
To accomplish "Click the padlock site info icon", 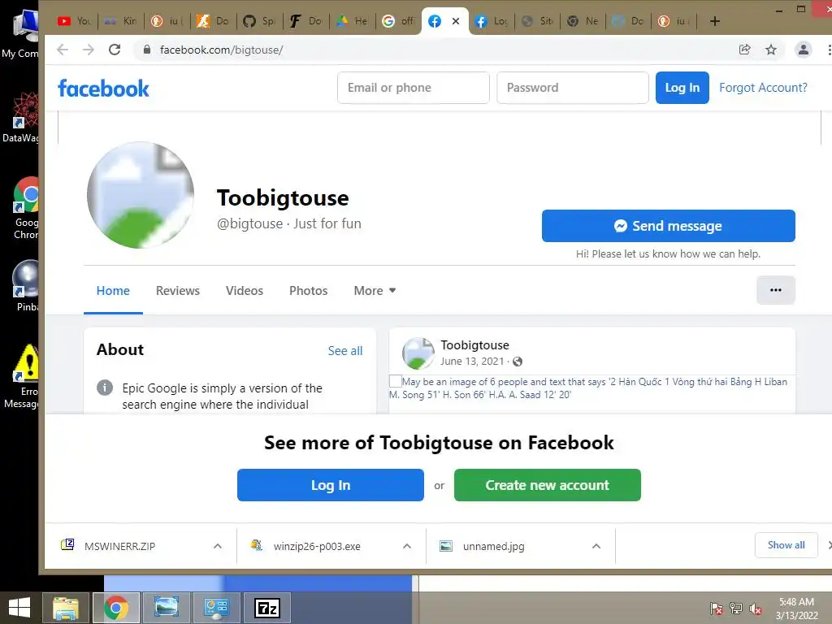I will 147,50.
